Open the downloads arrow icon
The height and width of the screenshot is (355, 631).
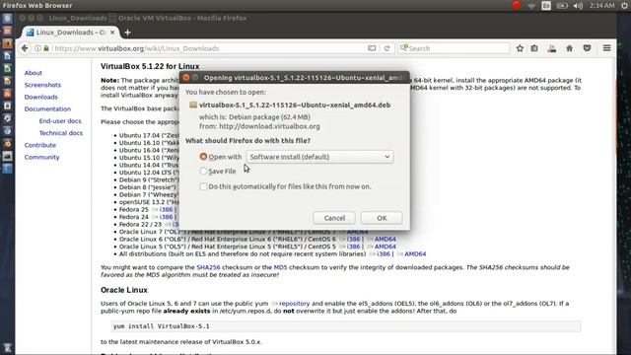(552, 48)
